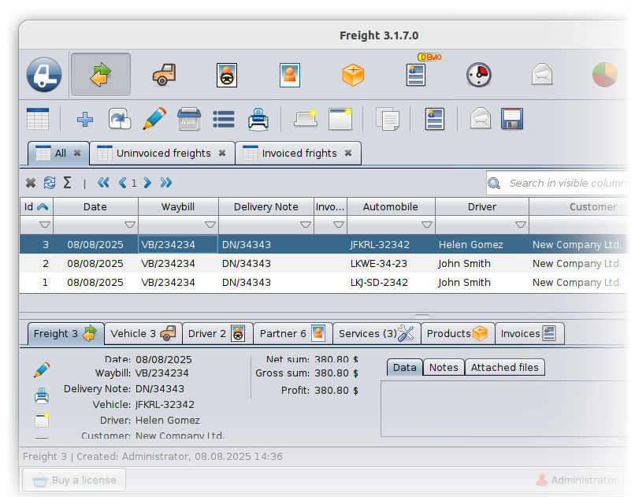Click the copy documents toolbar icon
Viewport: 635px width, 497px height.
388,119
